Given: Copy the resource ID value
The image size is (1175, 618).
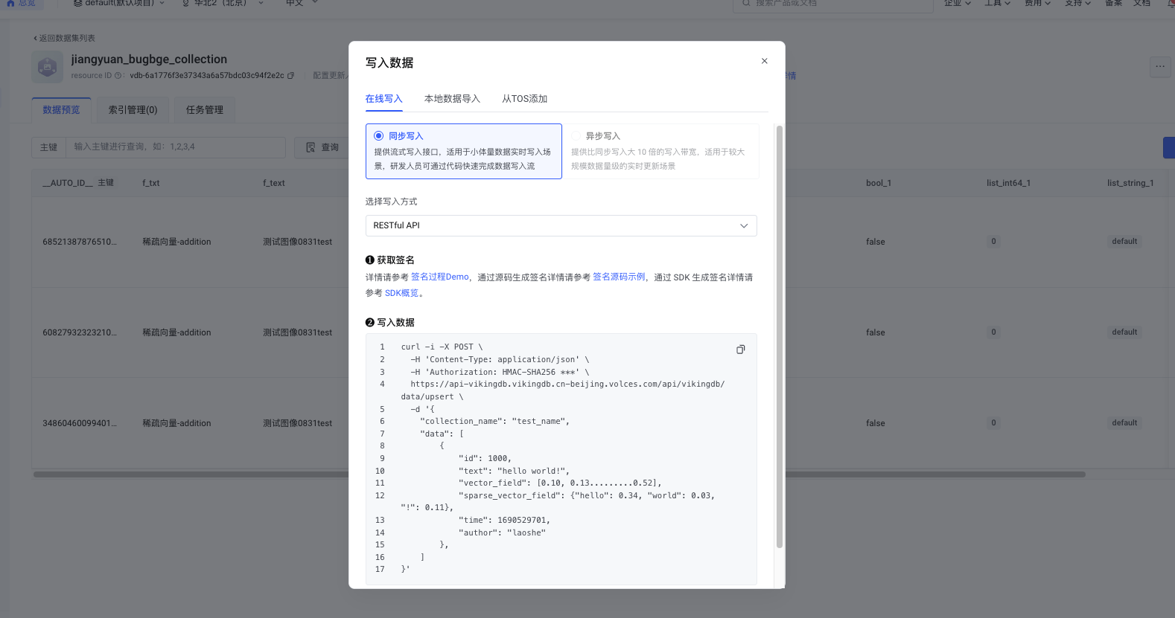Looking at the screenshot, I should [x=290, y=75].
